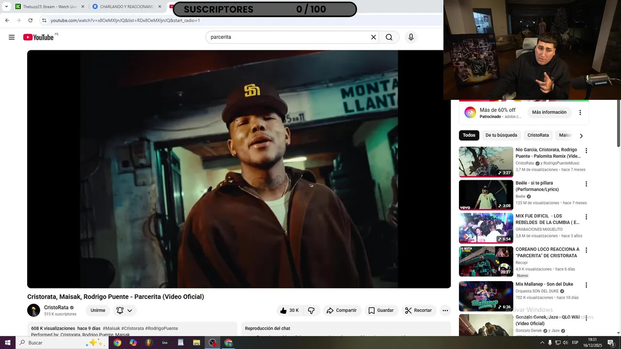This screenshot has height=349, width=621.
Task: Open the Adobe ad options menu
Action: 580,112
